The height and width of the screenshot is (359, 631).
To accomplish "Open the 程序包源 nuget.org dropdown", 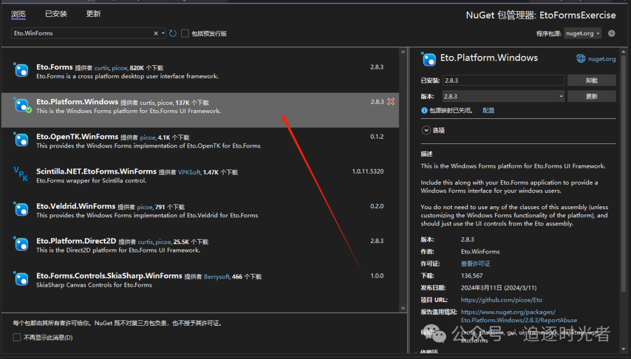I will [583, 33].
